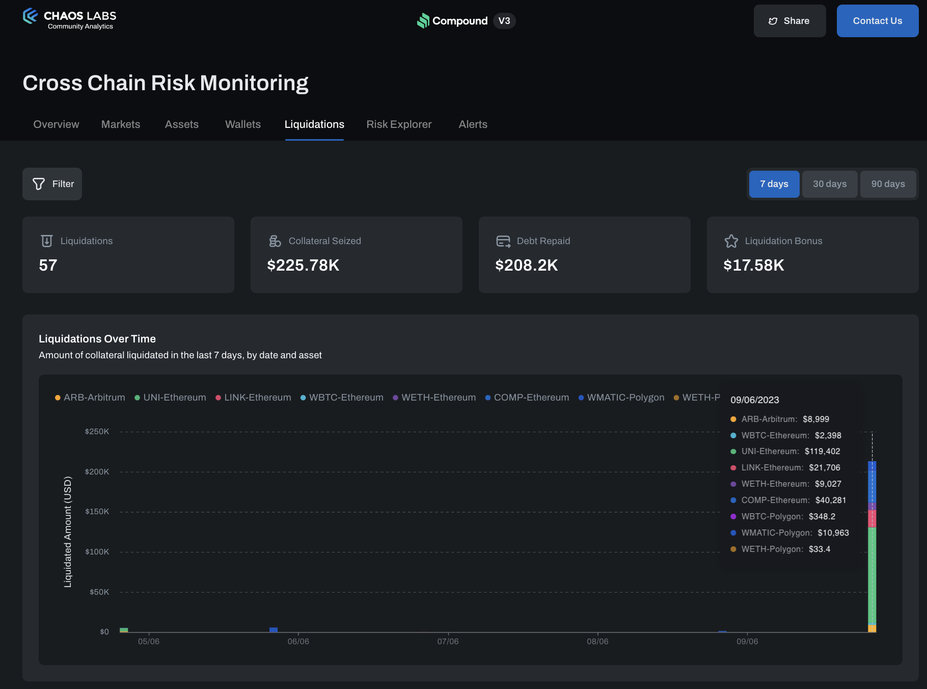Image resolution: width=927 pixels, height=689 pixels.
Task: Click the Liquidations card icon
Action: [x=47, y=241]
